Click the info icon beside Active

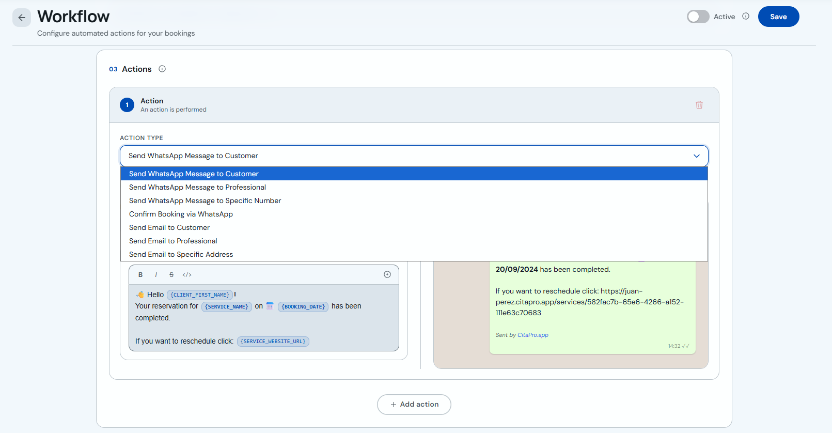pyautogui.click(x=746, y=17)
